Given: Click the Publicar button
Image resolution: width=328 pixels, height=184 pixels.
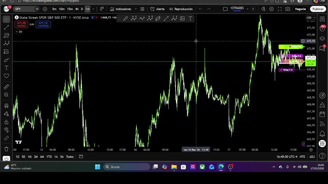Looking at the screenshot, I should [318, 9].
